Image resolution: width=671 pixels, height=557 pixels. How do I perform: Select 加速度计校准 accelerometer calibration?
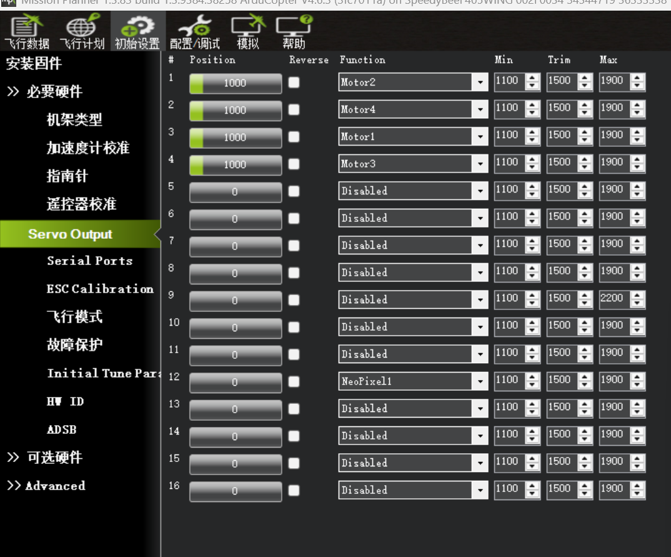87,148
